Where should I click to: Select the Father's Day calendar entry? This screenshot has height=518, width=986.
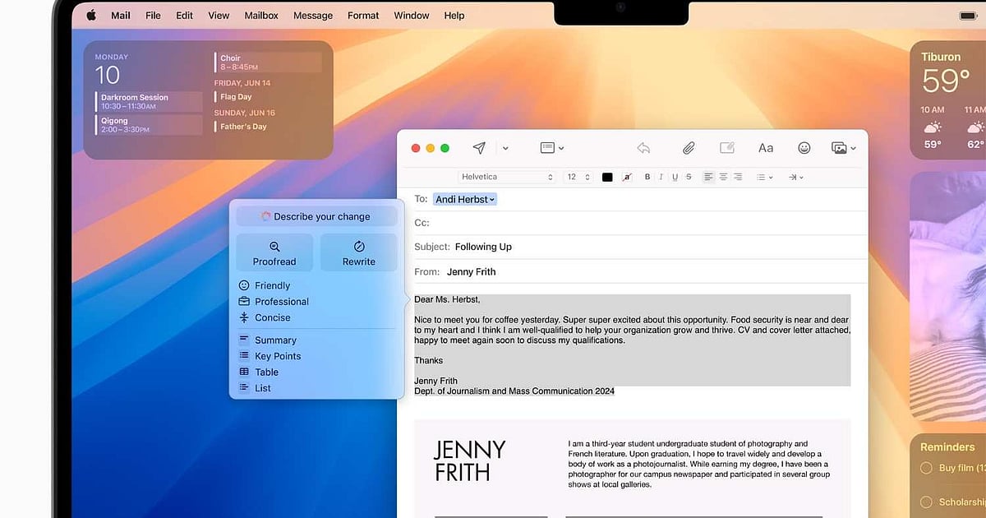pyautogui.click(x=242, y=127)
